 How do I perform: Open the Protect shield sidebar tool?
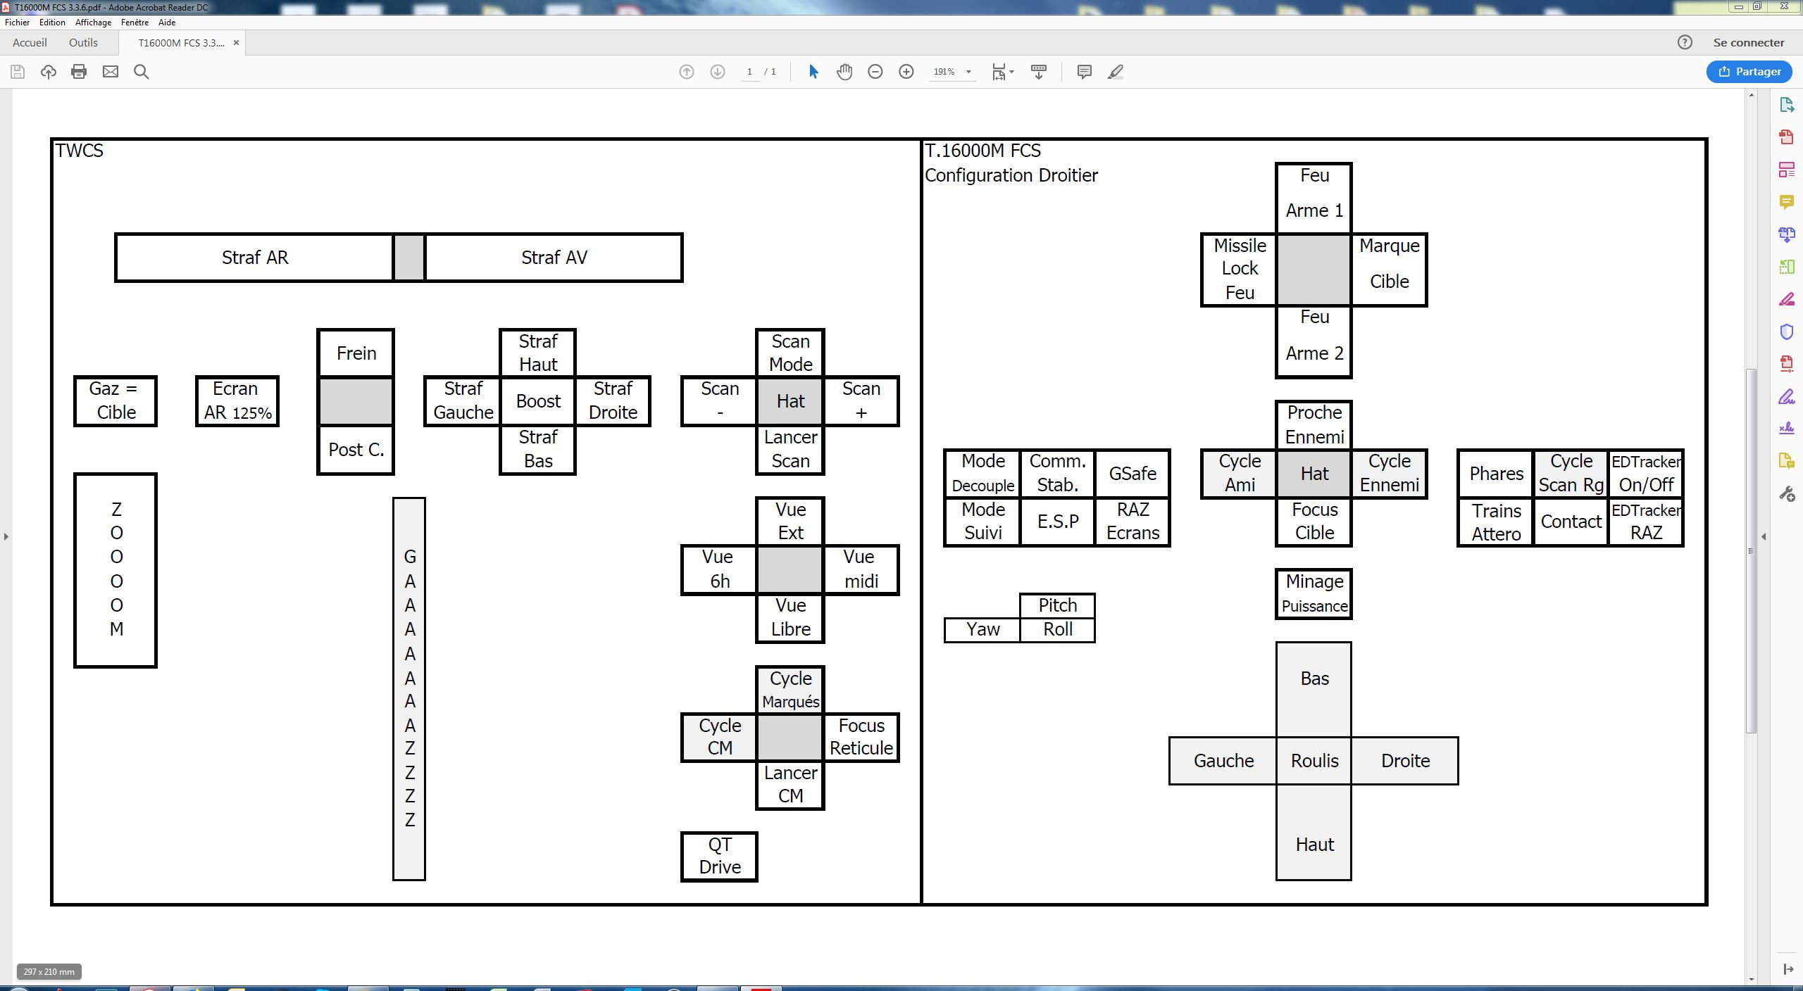(x=1786, y=332)
